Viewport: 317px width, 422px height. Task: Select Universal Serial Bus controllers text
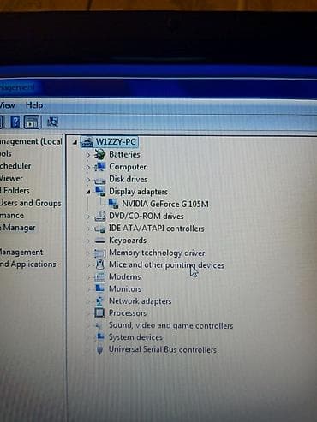163,349
